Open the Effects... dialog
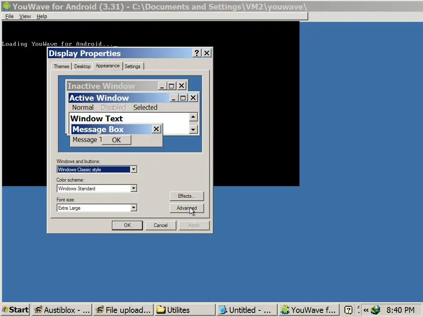Image resolution: width=423 pixels, height=317 pixels. click(187, 196)
